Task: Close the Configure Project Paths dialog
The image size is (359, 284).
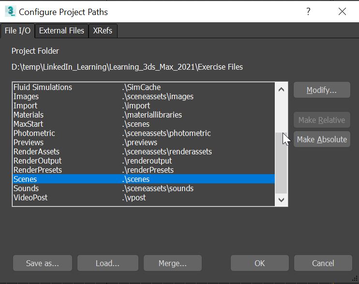Action: click(x=342, y=11)
